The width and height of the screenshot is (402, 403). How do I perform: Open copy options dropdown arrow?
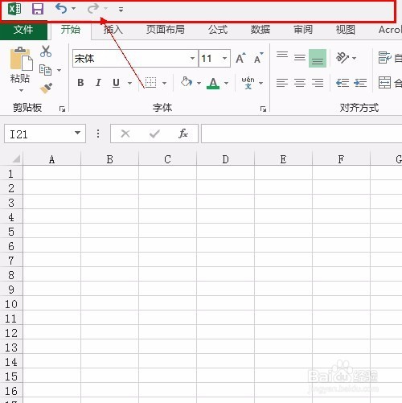(x=59, y=71)
